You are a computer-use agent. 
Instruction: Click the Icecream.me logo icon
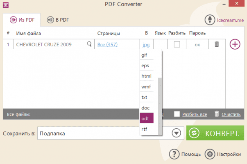pyautogui.click(x=211, y=19)
